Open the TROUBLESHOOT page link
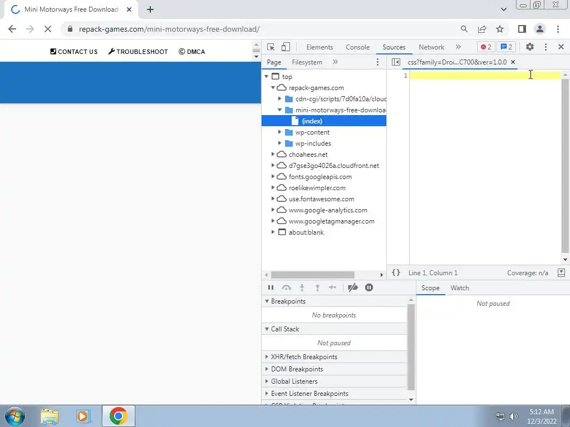 coord(138,52)
